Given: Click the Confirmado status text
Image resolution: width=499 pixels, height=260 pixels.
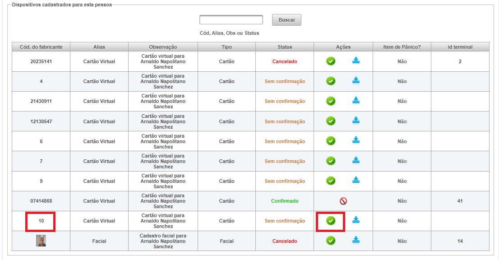Looking at the screenshot, I should click(285, 201).
